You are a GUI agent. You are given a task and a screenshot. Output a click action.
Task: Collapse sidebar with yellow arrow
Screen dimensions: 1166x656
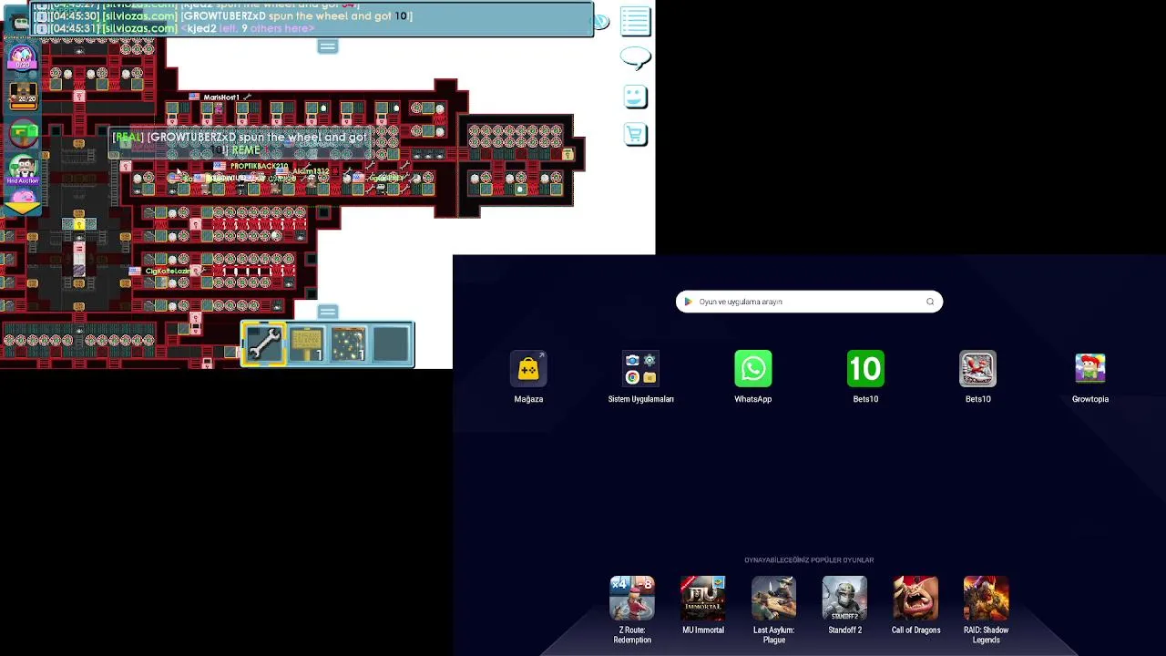point(23,210)
